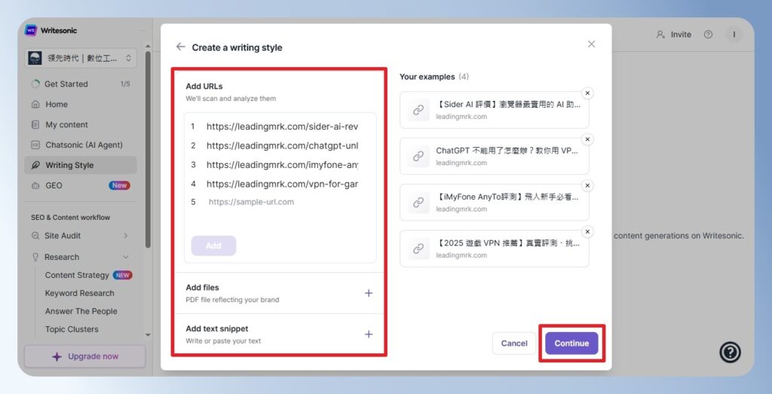Click the Writing Style feather icon
Screen dimensions: 772x394
35,165
